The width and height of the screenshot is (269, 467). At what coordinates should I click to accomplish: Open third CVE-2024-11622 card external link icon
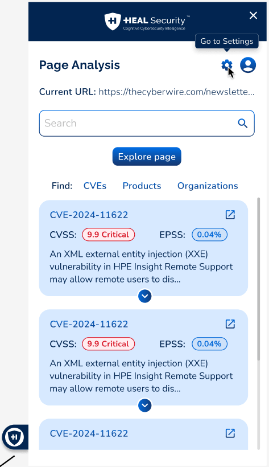point(230,433)
